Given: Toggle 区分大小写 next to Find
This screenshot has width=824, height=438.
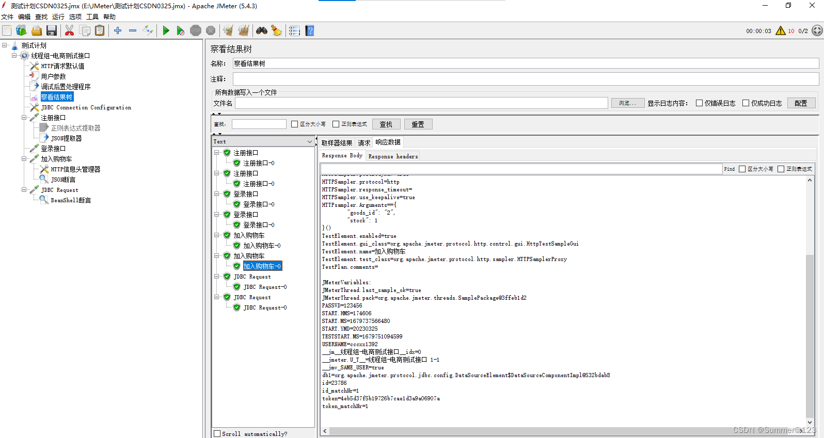Looking at the screenshot, I should (x=742, y=169).
